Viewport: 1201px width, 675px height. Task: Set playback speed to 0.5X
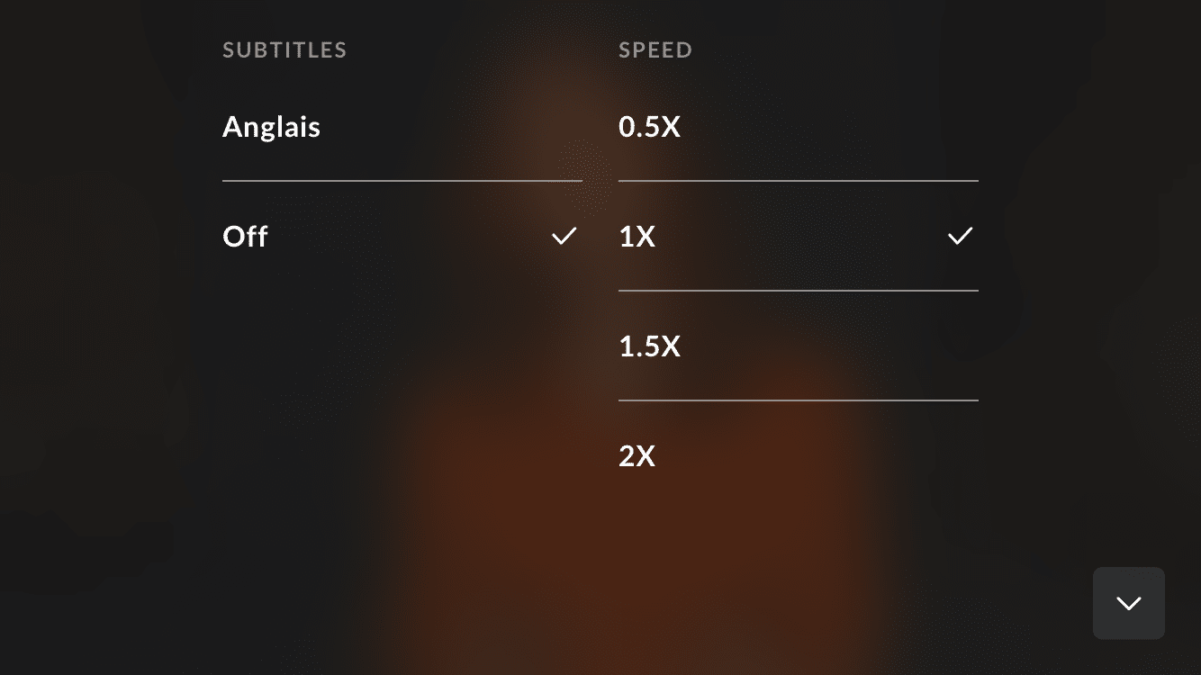pyautogui.click(x=649, y=127)
